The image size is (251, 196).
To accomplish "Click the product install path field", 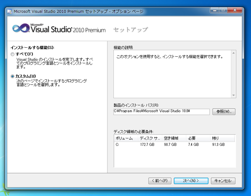I will click(x=162, y=111).
